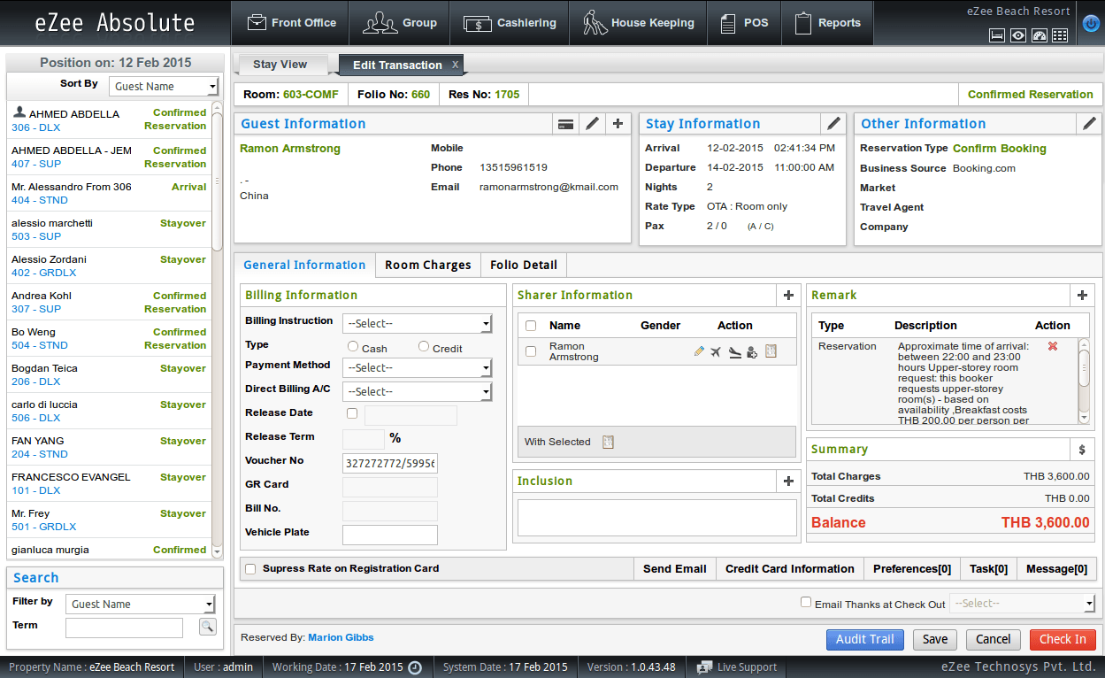The width and height of the screenshot is (1105, 678).
Task: Click the Remark panel scrollbar
Action: [x=1084, y=381]
